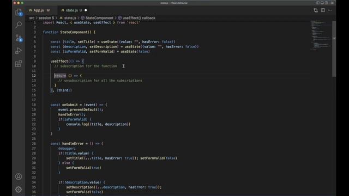Open the Source Control view
The width and height of the screenshot is (349, 196).
[x=19, y=38]
